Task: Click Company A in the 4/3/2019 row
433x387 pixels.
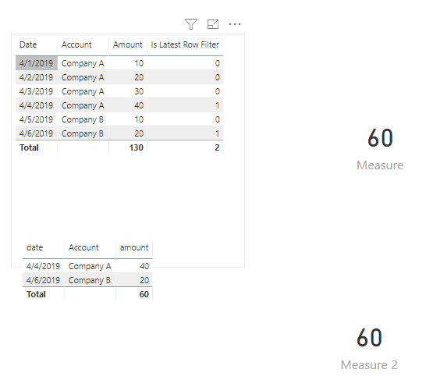Action: pyautogui.click(x=83, y=91)
